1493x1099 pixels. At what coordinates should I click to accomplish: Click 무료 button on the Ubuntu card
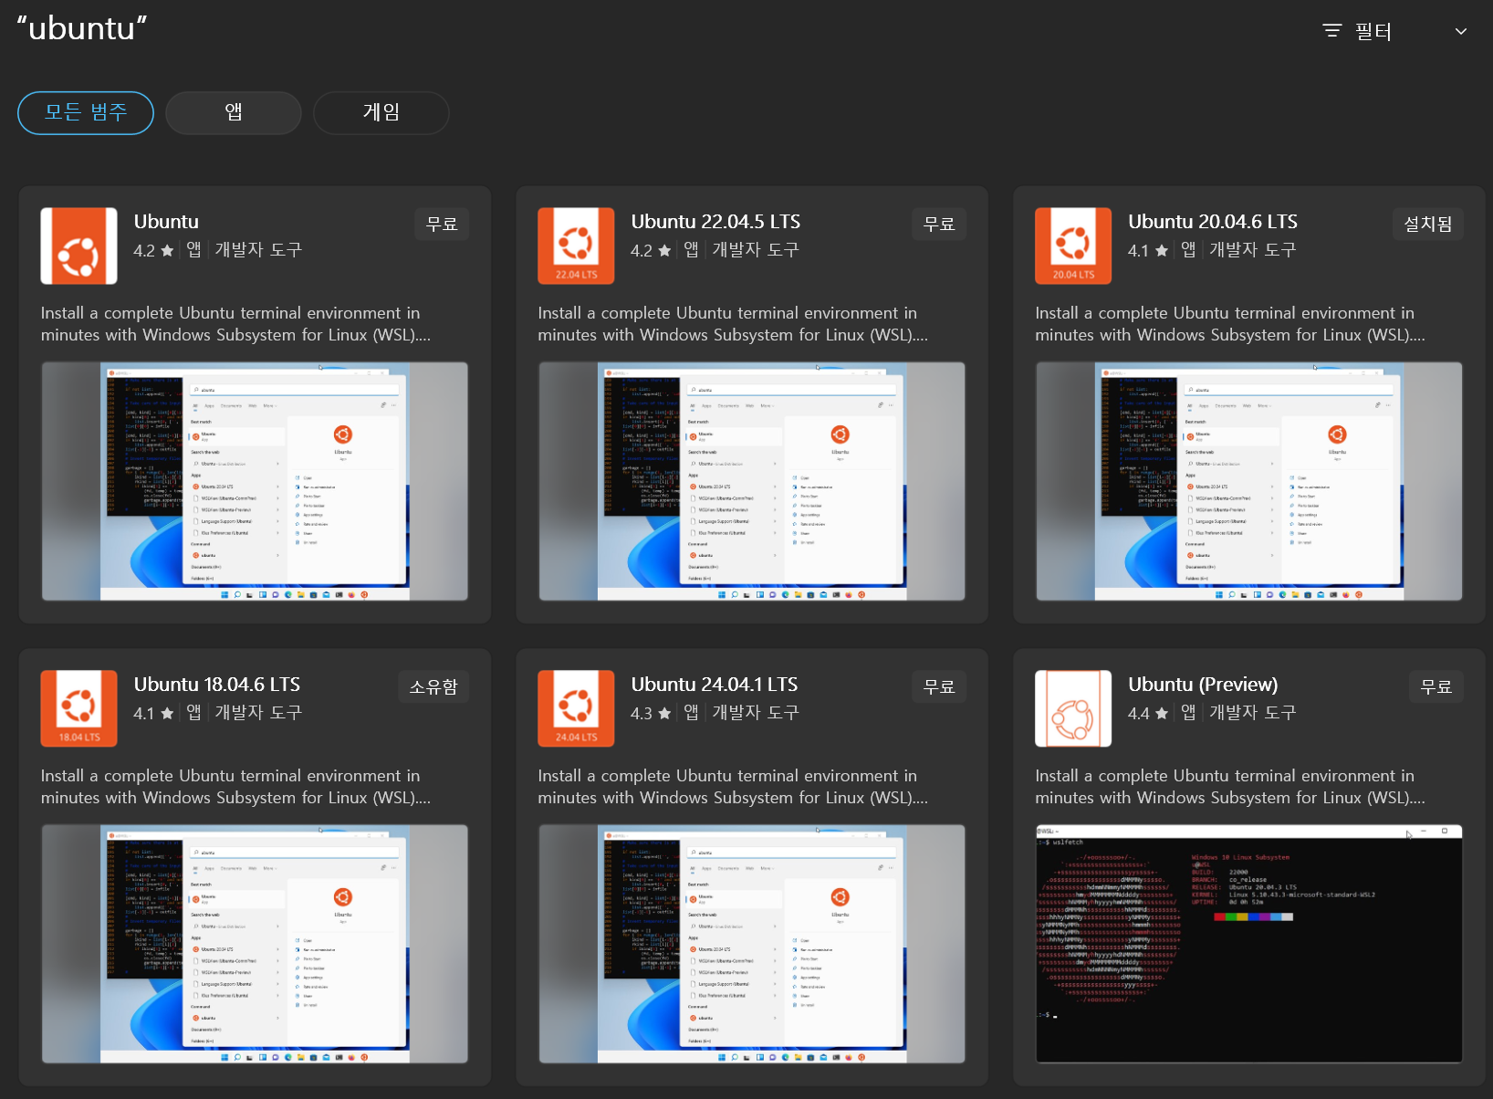(x=443, y=224)
